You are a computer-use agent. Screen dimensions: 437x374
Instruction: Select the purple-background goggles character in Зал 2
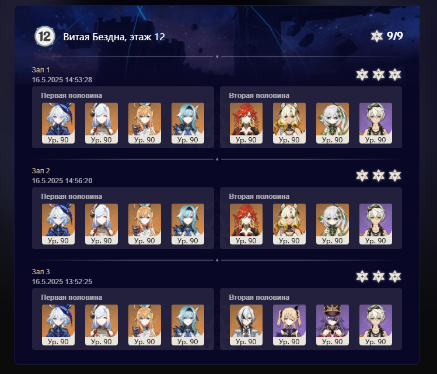click(x=376, y=224)
